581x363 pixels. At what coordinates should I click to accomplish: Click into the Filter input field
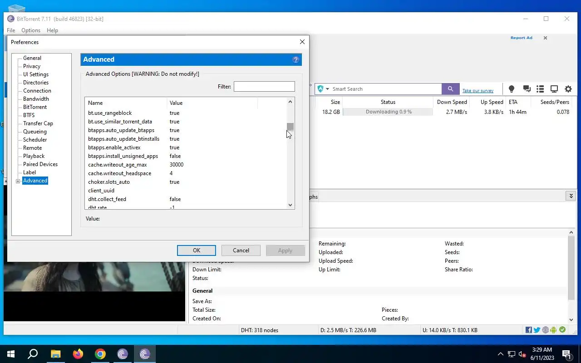click(264, 86)
